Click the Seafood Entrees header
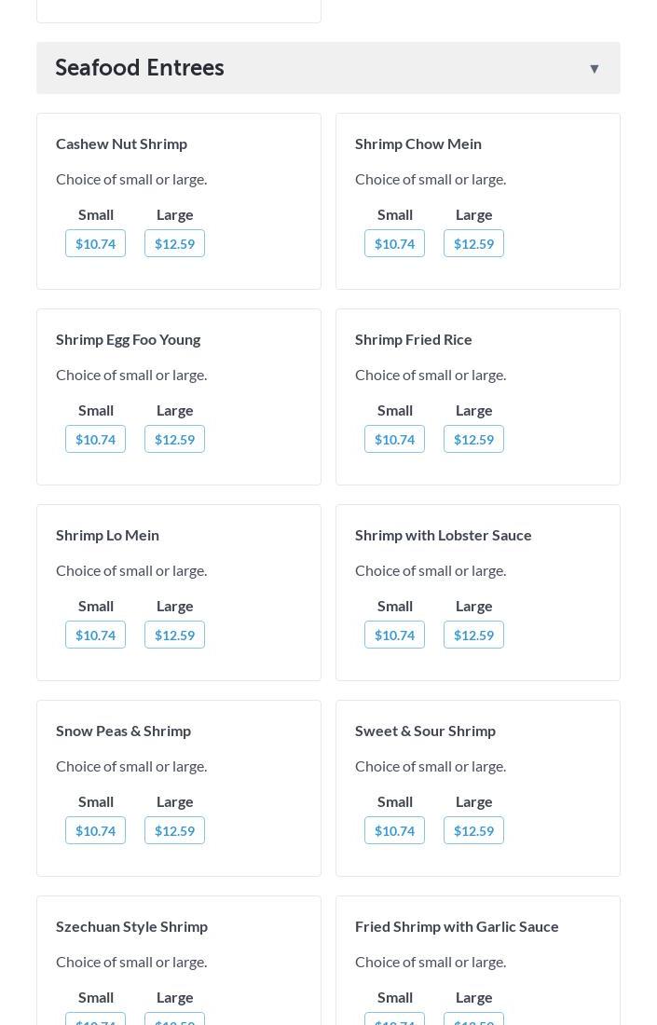657x1025 pixels. 140,68
